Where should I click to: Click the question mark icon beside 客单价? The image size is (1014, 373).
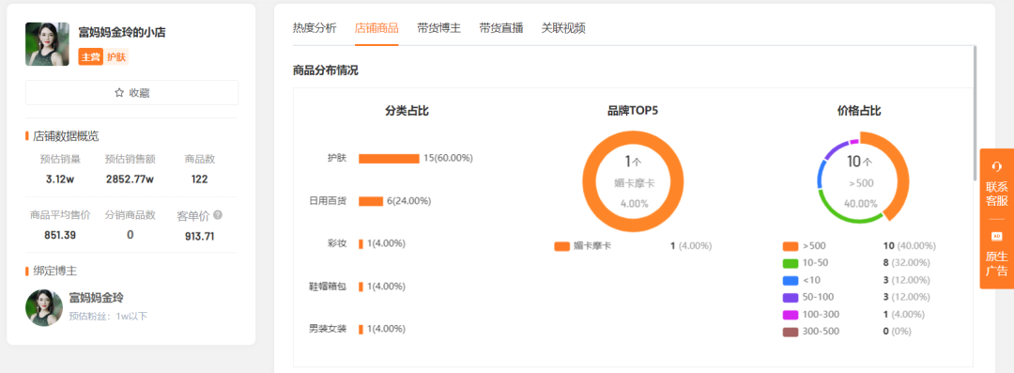(x=218, y=215)
